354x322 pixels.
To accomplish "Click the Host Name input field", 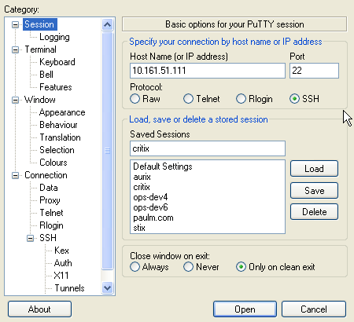I will [x=208, y=71].
